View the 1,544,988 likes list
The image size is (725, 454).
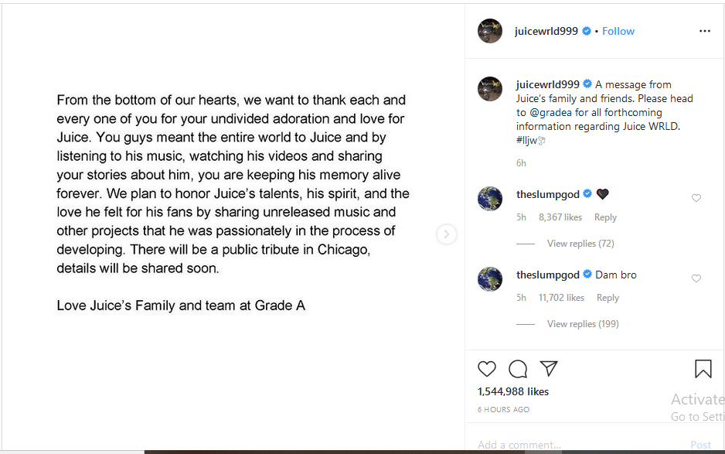(x=513, y=391)
